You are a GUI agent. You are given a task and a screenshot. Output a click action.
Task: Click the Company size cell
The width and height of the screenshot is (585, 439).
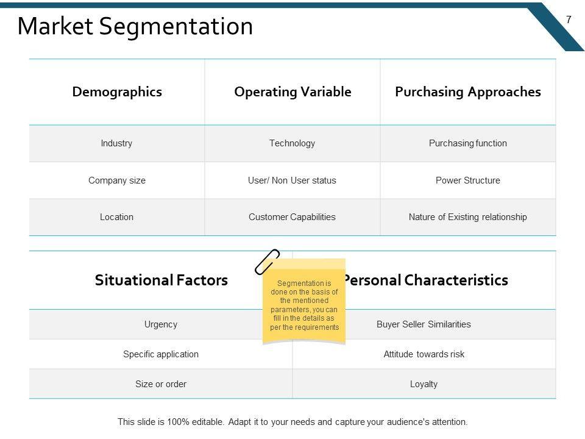coord(117,180)
